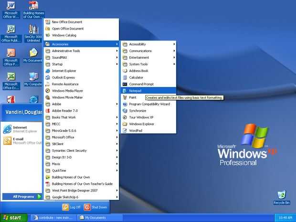Click the Tour Windows XP icon

point(125,117)
